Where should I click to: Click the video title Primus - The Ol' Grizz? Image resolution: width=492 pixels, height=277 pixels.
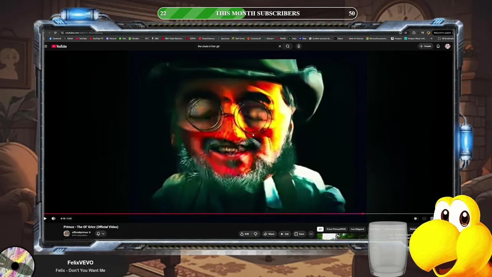[91, 227]
